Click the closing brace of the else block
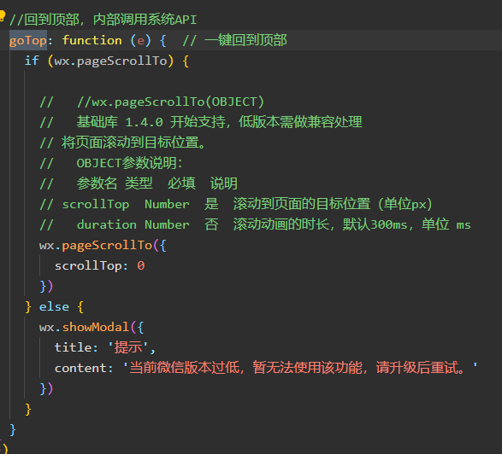Screen dimensions: 502x454 [28, 410]
